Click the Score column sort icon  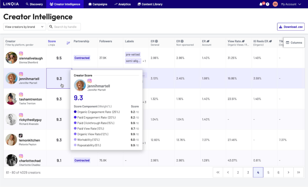(68, 43)
